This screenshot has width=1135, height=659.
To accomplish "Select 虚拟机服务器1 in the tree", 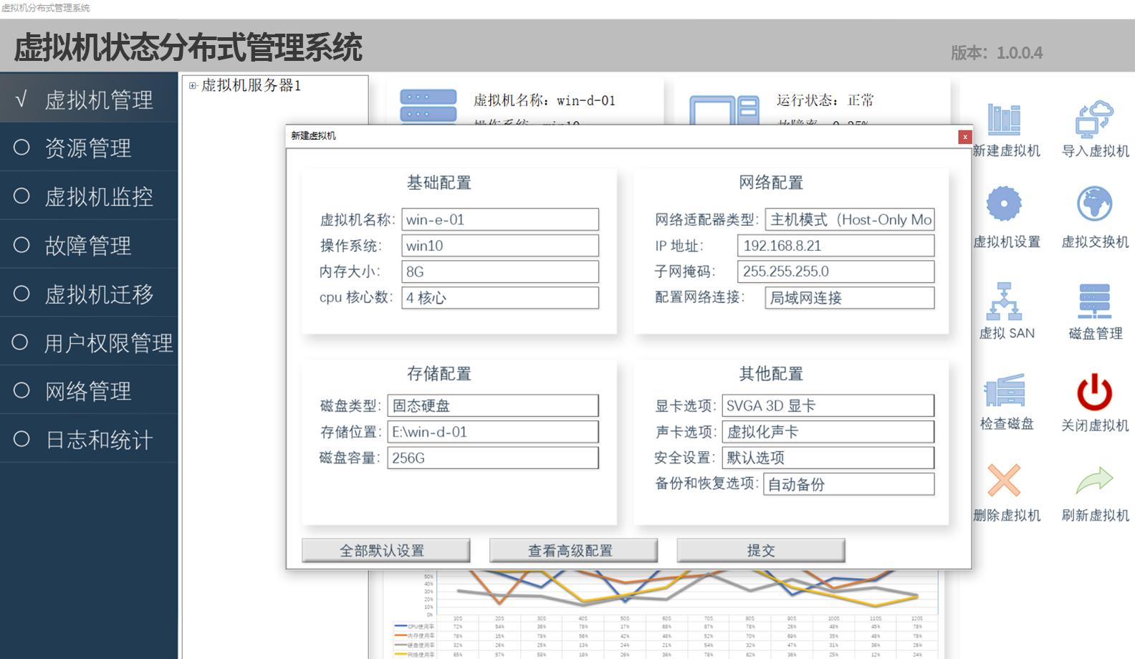I will coord(251,85).
